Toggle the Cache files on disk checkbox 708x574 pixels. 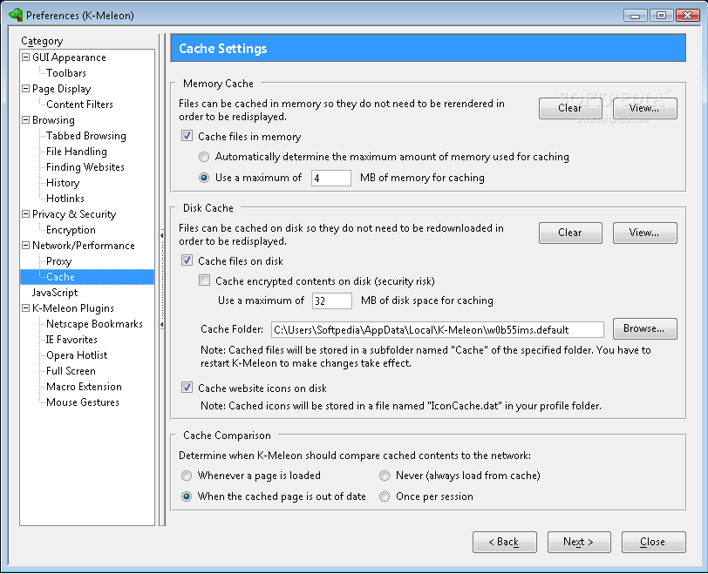point(187,260)
